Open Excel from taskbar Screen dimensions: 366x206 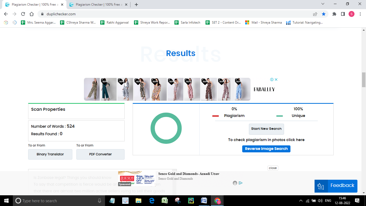(x=165, y=201)
